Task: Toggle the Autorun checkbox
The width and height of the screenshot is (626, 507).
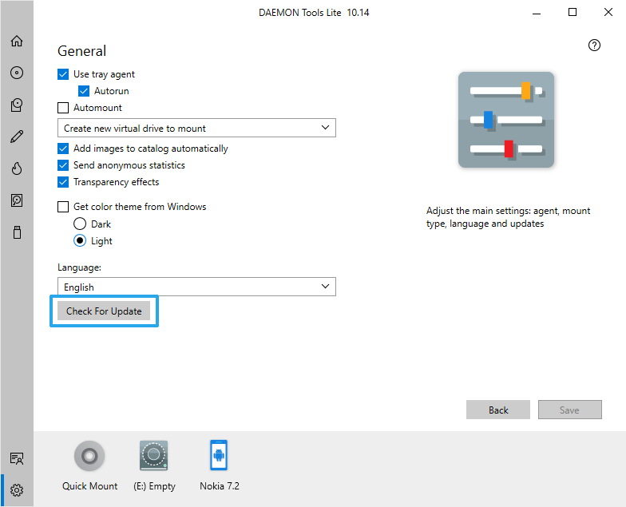Action: pos(84,91)
